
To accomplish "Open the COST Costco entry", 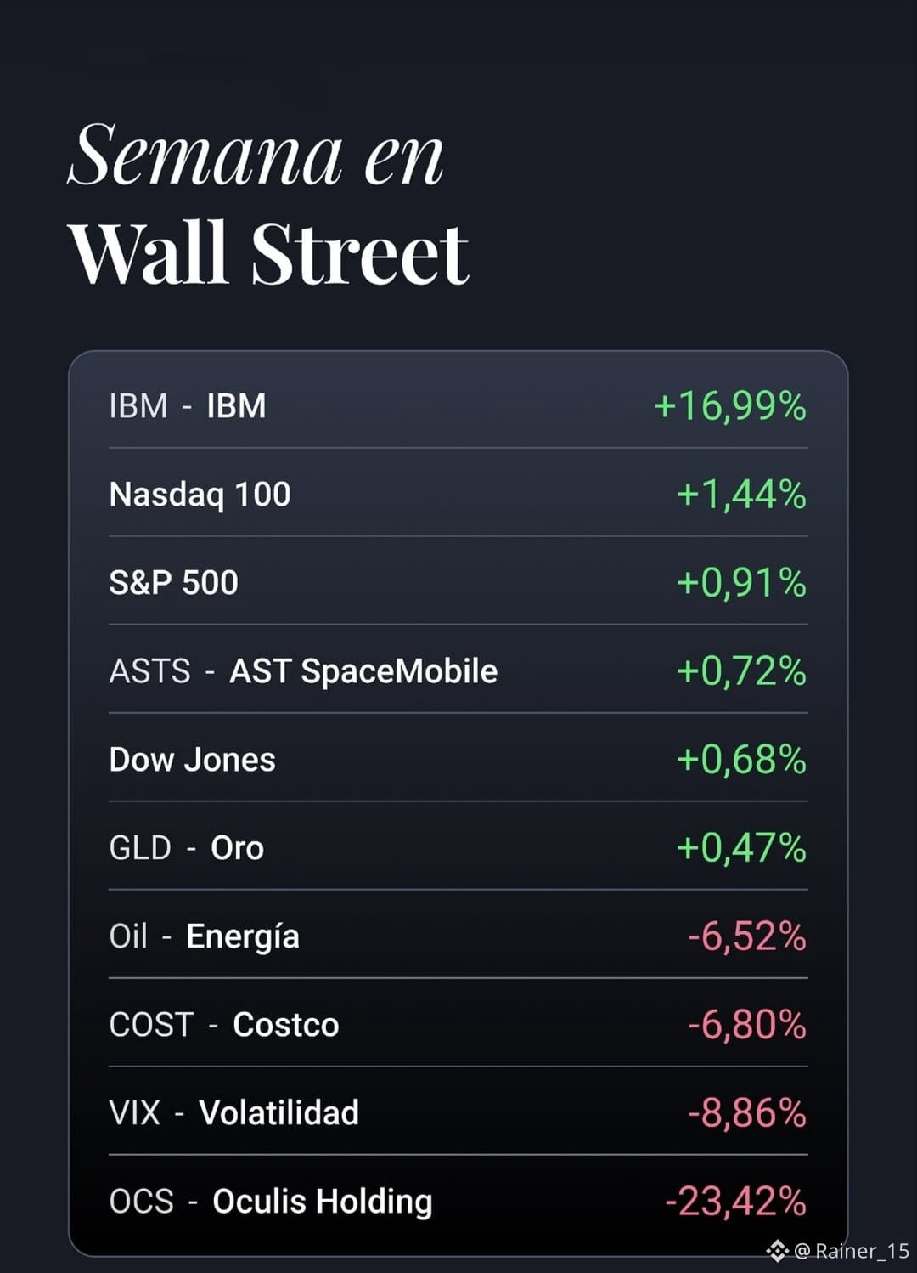I will tap(458, 1024).
